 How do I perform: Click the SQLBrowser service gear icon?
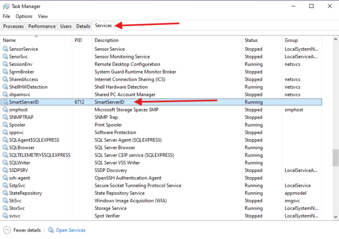(x=5, y=148)
